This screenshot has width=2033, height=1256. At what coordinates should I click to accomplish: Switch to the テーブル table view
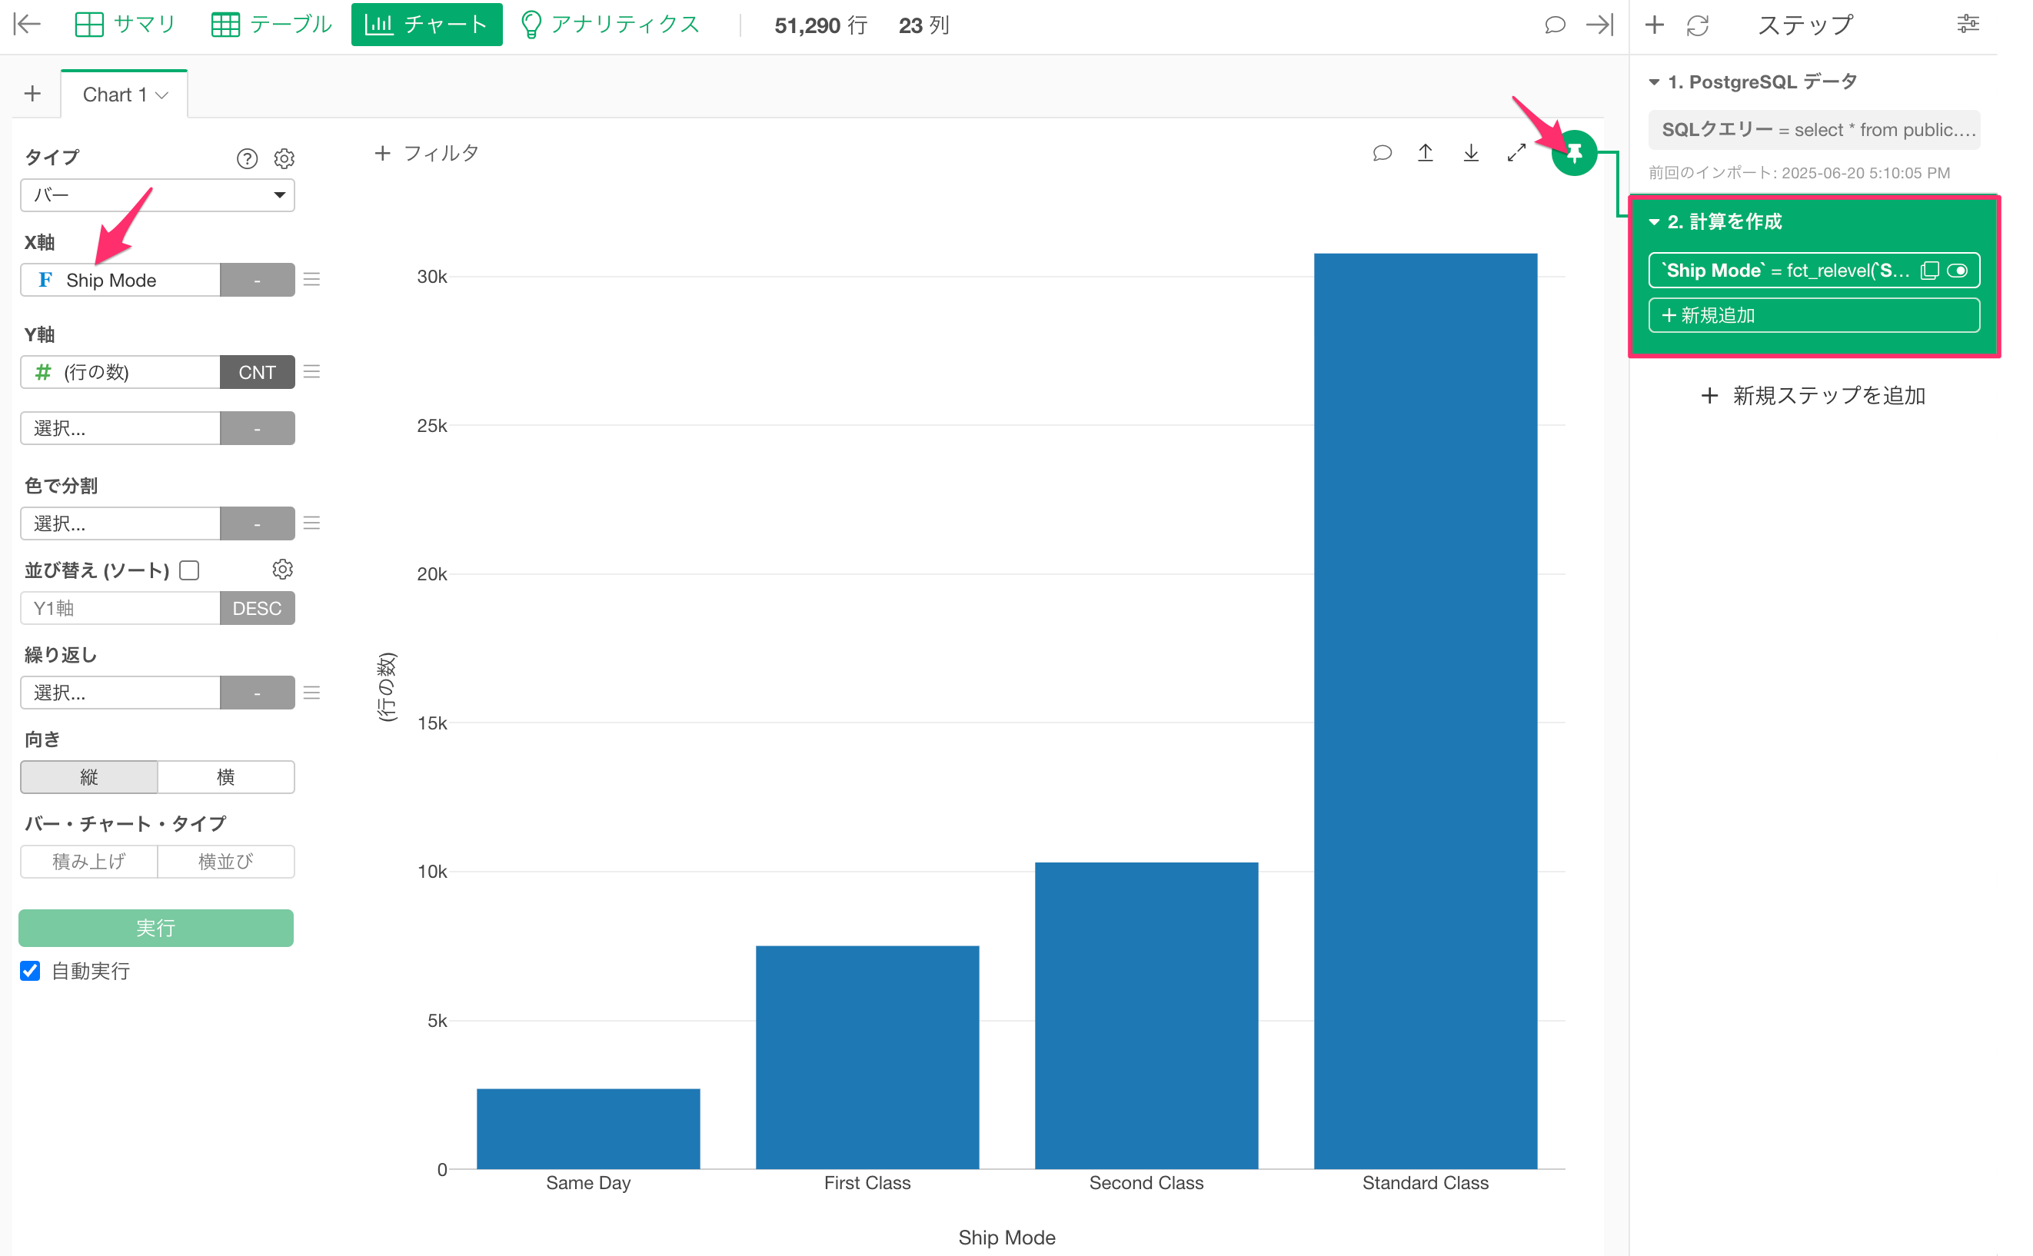pyautogui.click(x=271, y=24)
